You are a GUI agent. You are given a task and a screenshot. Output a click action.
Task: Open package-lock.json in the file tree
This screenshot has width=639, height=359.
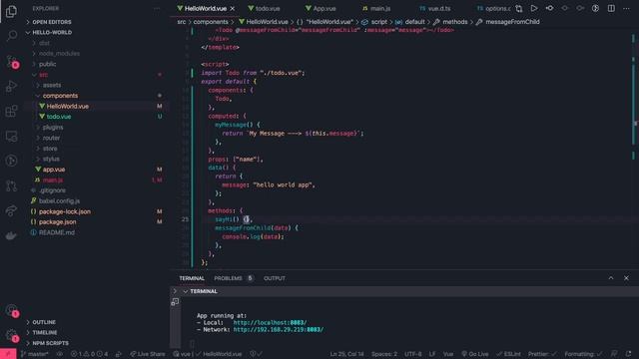pyautogui.click(x=64, y=211)
